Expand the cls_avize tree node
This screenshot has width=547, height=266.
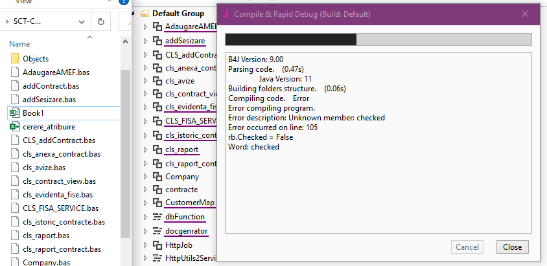pos(146,81)
